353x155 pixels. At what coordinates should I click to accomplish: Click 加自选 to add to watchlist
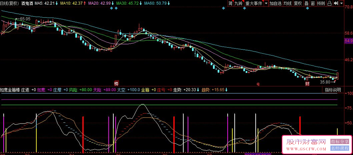click(x=275, y=3)
